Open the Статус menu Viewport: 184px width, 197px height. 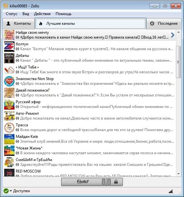pos(12,14)
